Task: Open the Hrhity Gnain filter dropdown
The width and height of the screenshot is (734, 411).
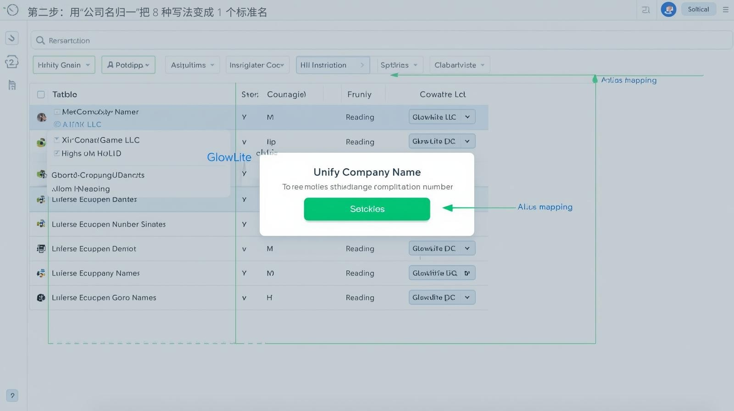Action: [x=64, y=65]
